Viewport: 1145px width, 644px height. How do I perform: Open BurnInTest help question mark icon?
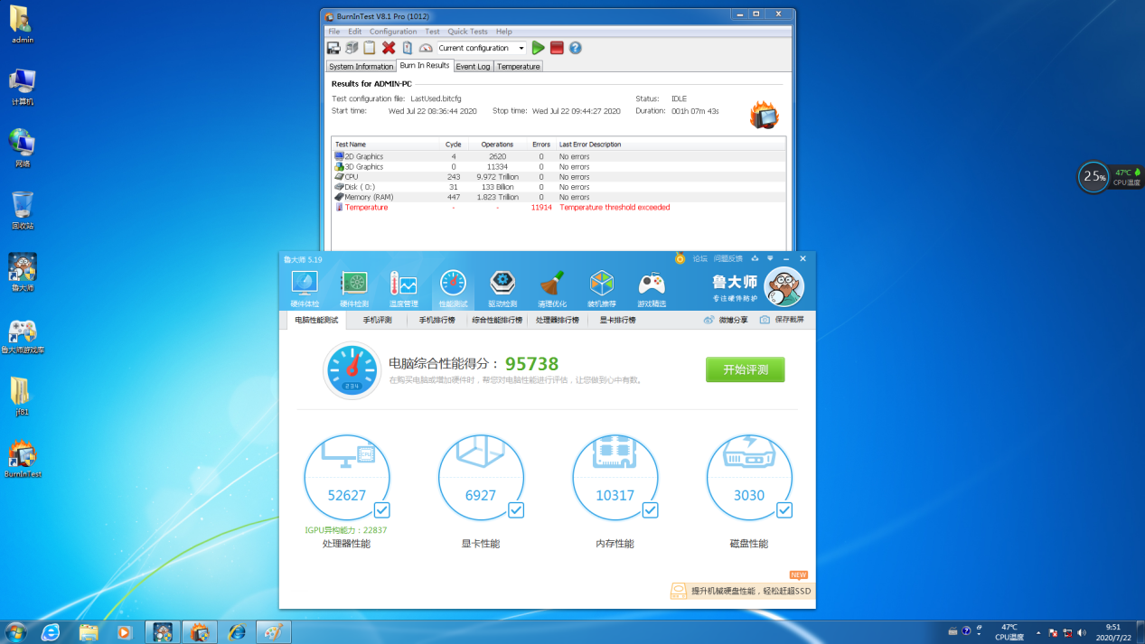click(x=576, y=48)
